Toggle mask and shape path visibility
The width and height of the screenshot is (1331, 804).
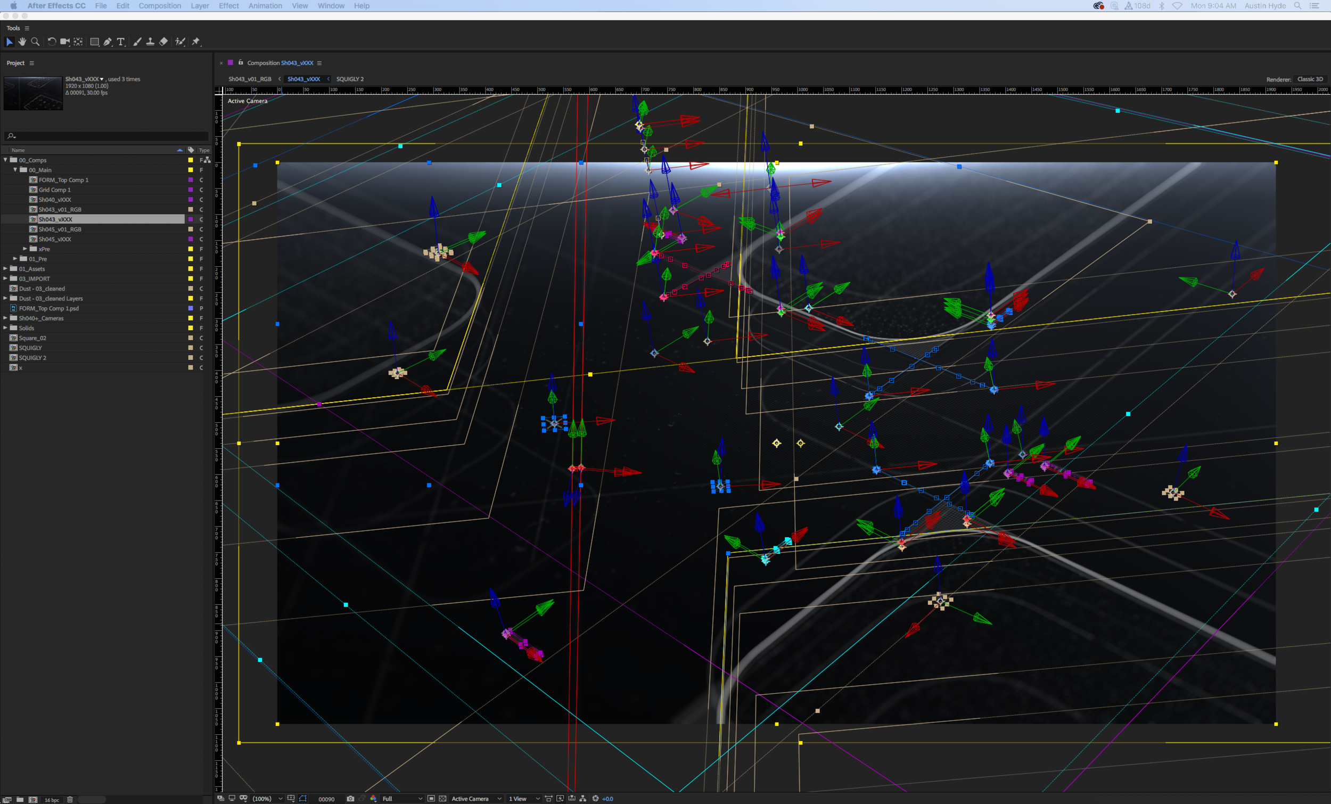pos(303,799)
